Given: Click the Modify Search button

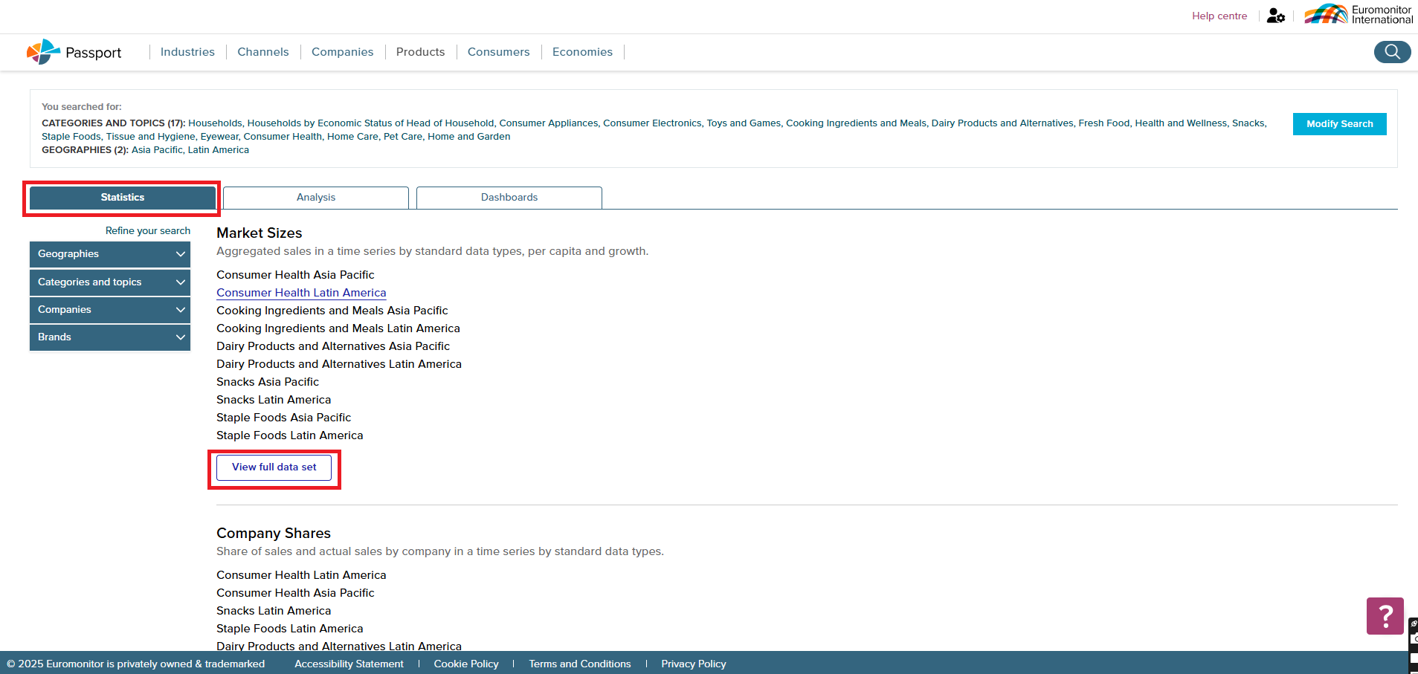Looking at the screenshot, I should tap(1339, 124).
